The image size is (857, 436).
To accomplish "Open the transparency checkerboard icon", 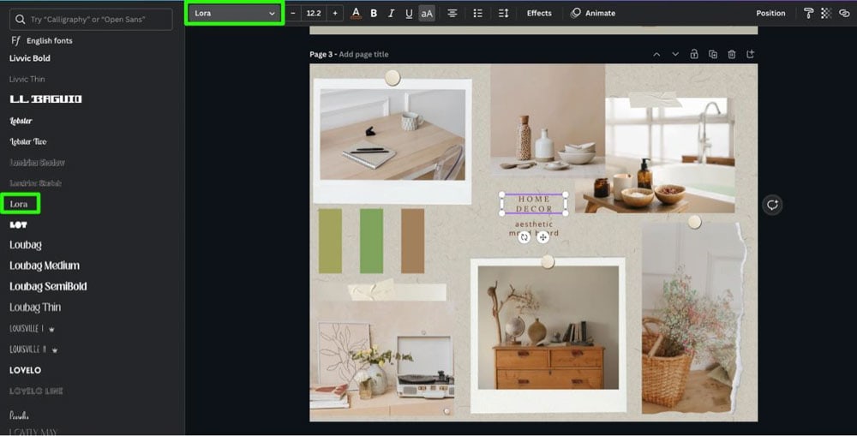I will 826,13.
